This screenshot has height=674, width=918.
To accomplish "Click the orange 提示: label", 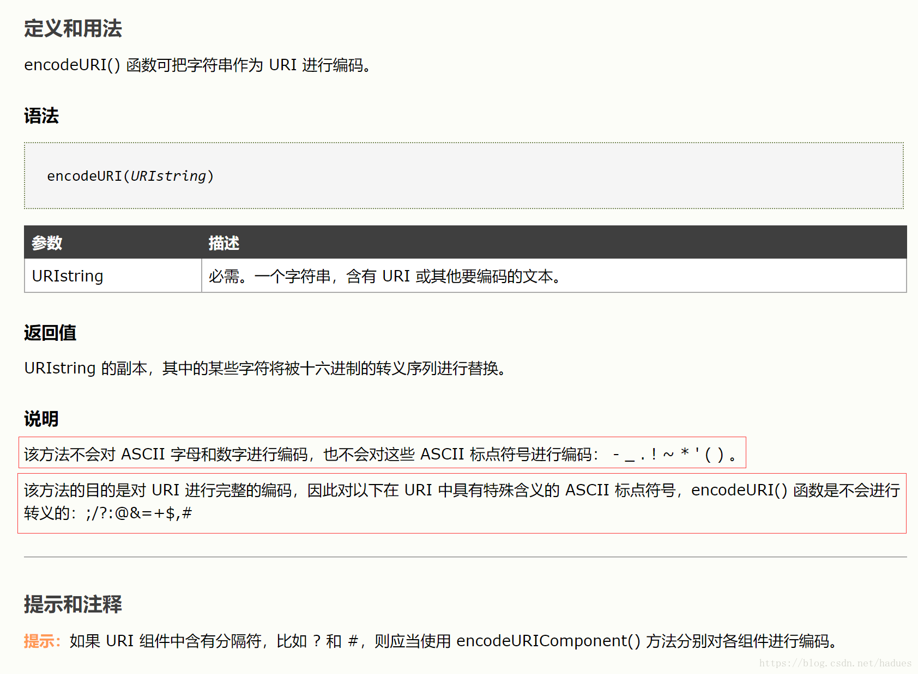I will pos(40,641).
